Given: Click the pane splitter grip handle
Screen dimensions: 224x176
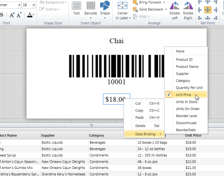Looking at the screenshot, I should click(92, 125).
